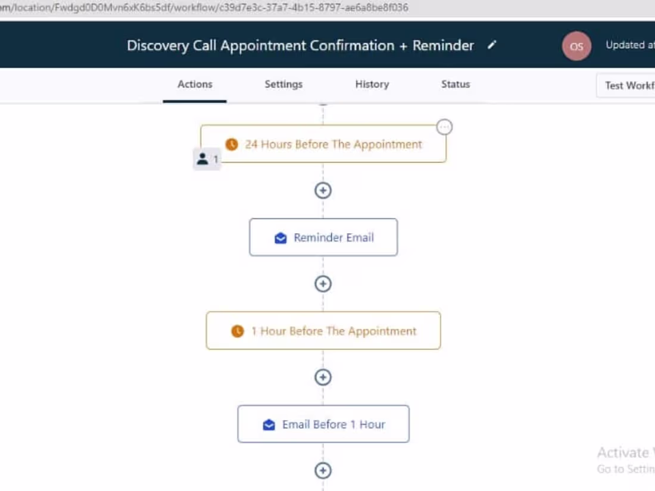Click clock icon on 24 Hours wait step
Viewport: 655px width, 491px height.
[x=232, y=145]
